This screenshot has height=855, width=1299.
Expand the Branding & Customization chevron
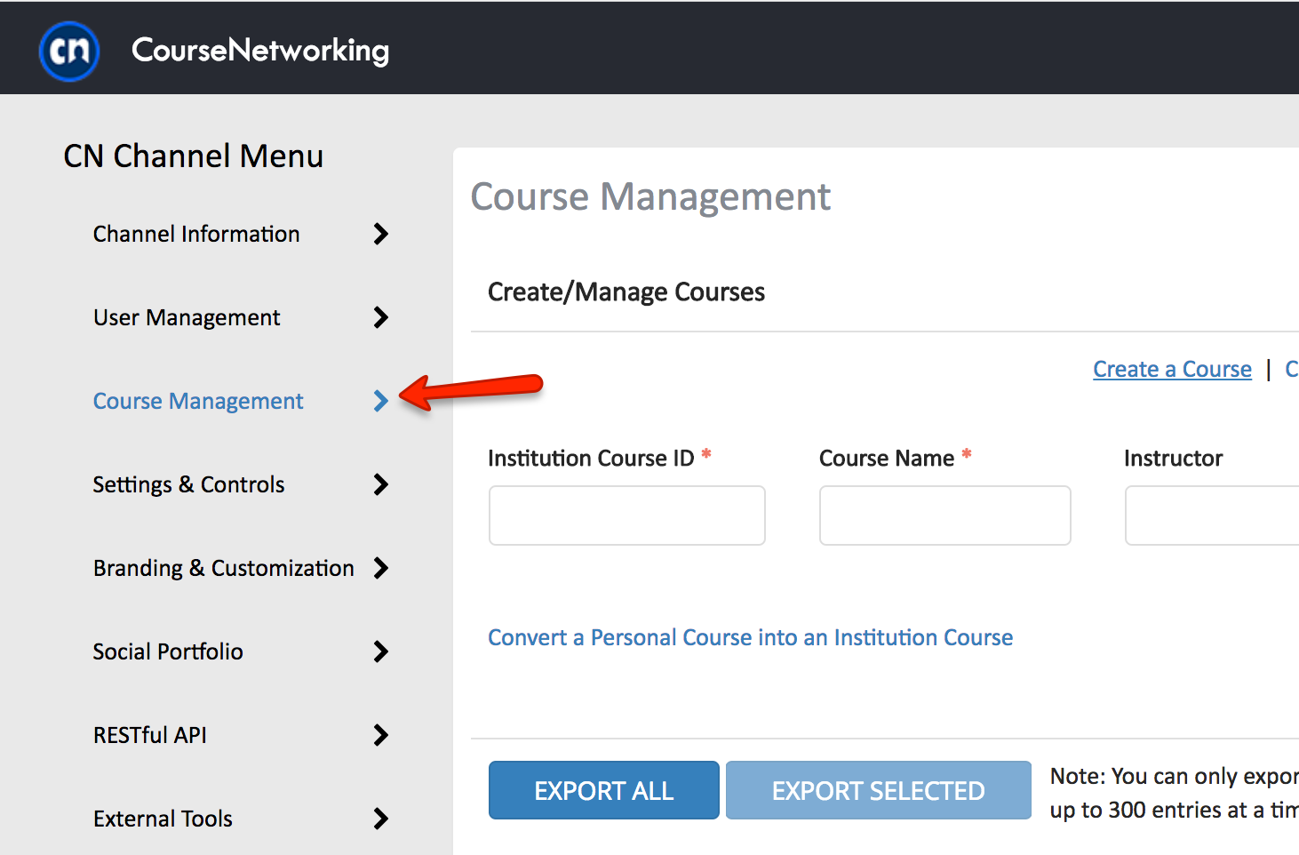tap(381, 568)
